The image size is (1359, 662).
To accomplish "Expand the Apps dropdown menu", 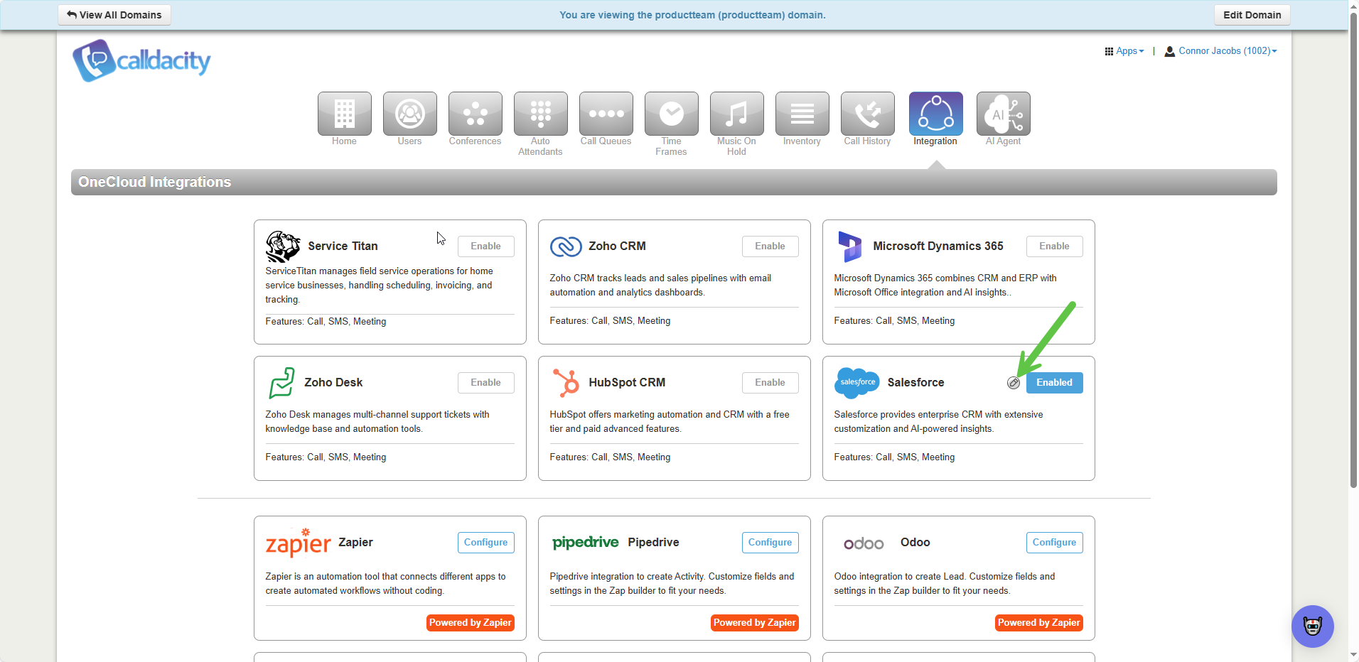I will pos(1124,51).
